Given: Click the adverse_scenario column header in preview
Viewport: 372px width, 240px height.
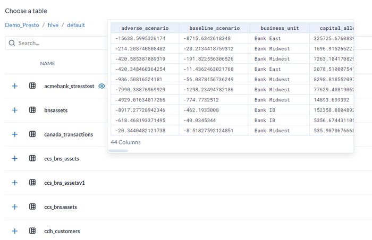Looking at the screenshot, I should (145, 28).
